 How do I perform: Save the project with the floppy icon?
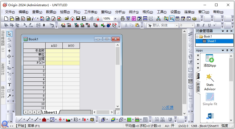78,19
